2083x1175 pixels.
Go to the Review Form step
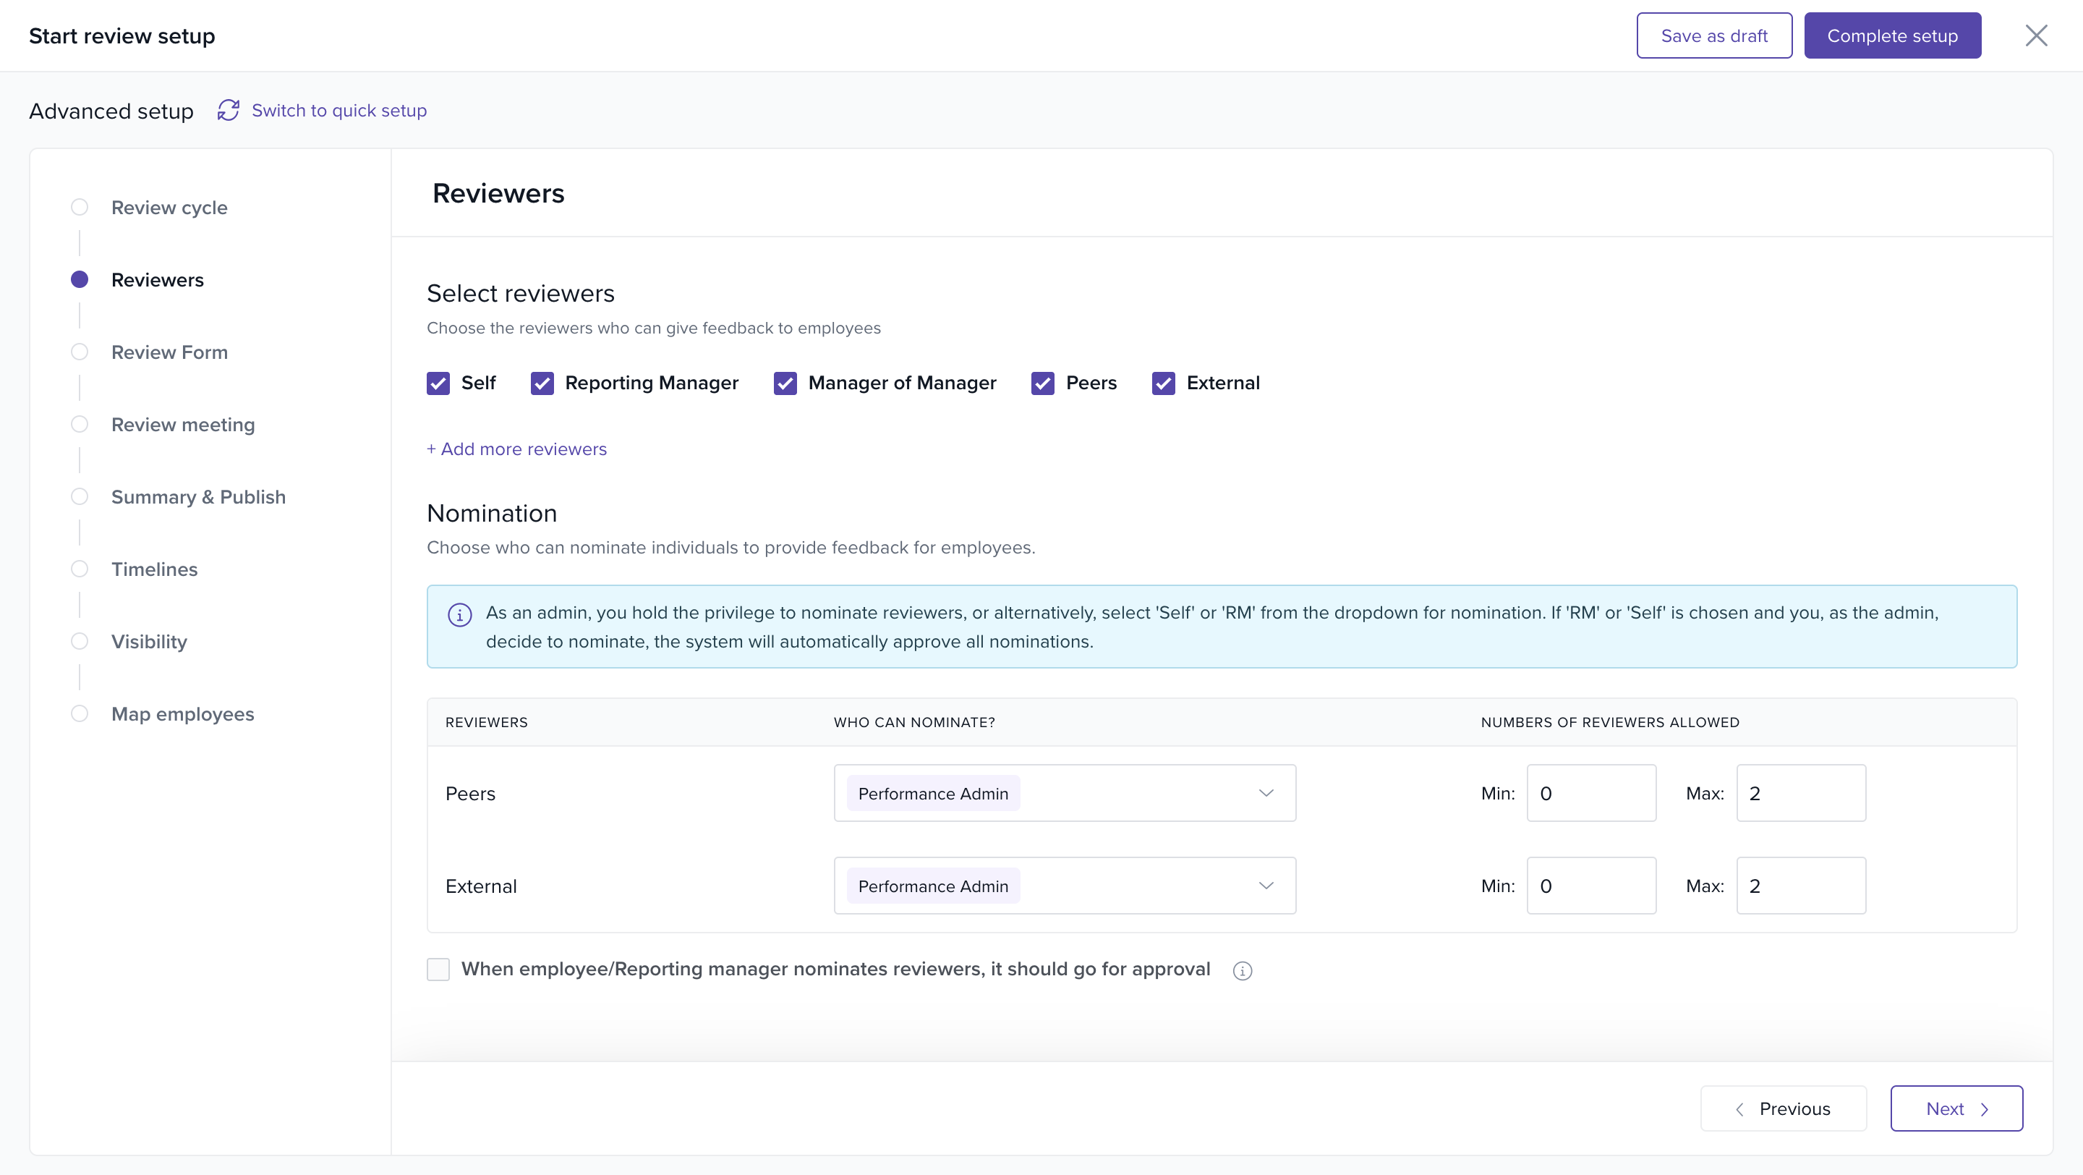tap(169, 352)
